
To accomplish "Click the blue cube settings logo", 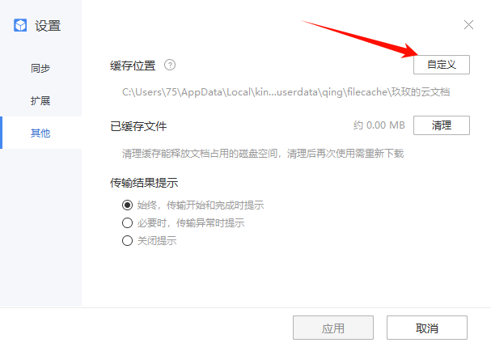I will (x=20, y=25).
